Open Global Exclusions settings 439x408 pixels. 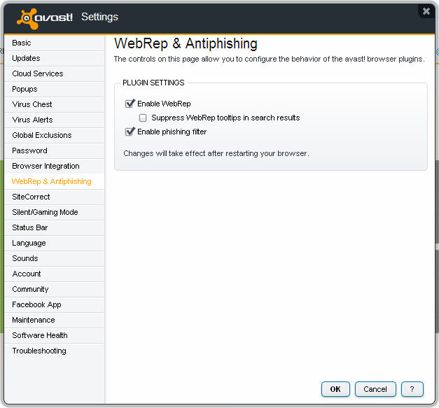[55, 135]
